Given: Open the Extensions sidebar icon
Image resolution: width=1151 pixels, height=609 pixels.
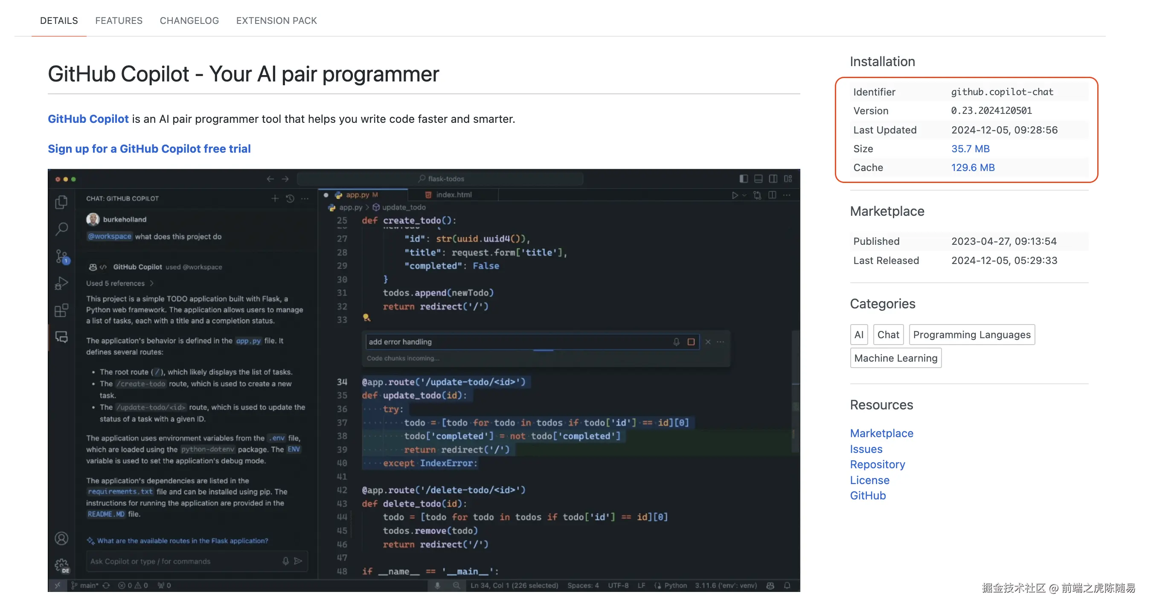Looking at the screenshot, I should [62, 310].
